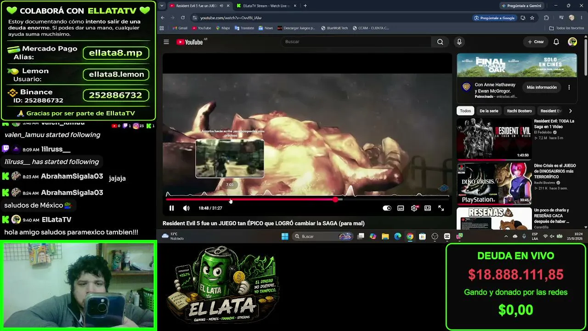The image size is (588, 331).
Task: Show more filter chips with the right chevron
Action: [571, 111]
